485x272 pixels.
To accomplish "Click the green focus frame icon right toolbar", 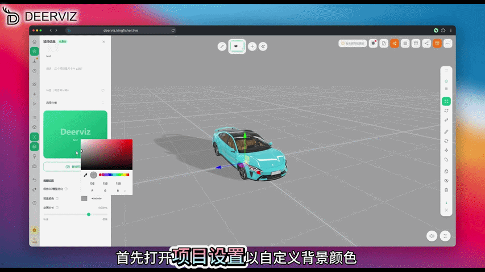I will click(x=446, y=101).
